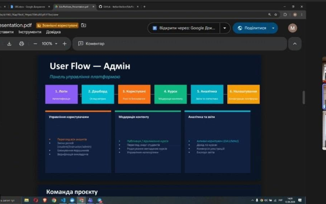This screenshot has height=204, width=326.
Task: Show hidden system tray icons chevron
Action: click(x=252, y=200)
